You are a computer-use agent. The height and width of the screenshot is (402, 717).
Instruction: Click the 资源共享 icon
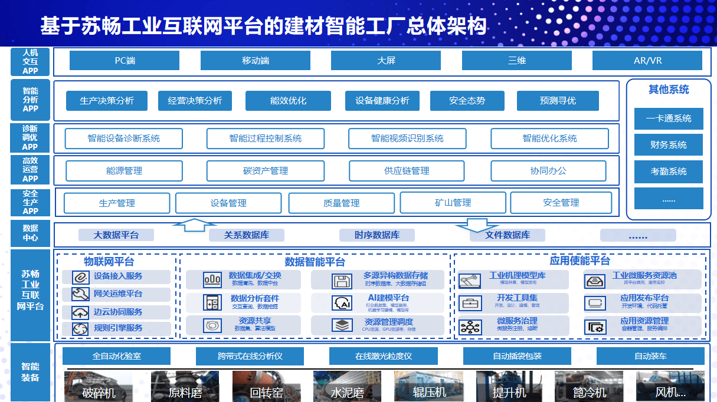[212, 325]
